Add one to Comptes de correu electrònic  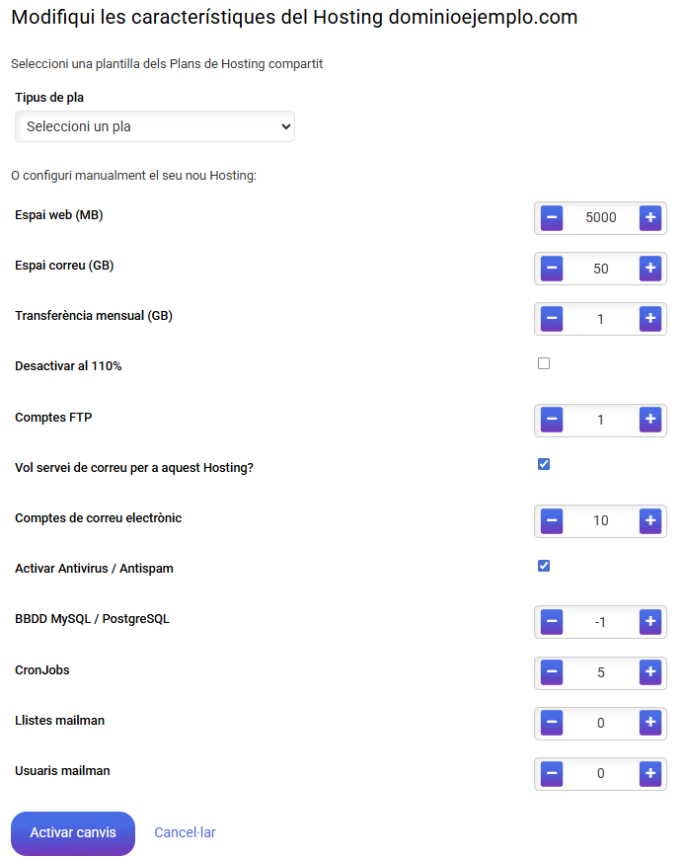point(649,521)
